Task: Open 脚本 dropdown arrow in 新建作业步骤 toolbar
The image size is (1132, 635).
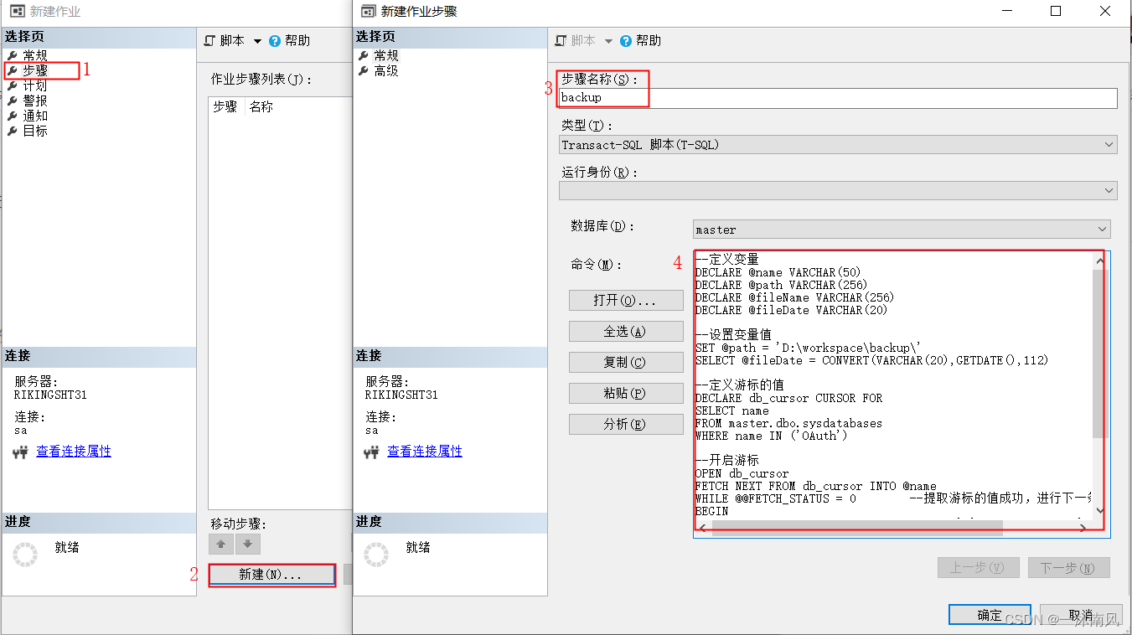Action: (608, 41)
